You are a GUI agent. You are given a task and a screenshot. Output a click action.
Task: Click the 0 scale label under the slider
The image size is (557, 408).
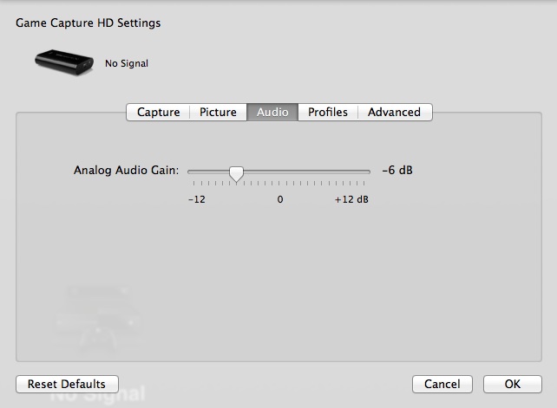280,199
